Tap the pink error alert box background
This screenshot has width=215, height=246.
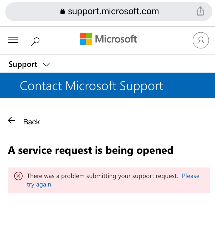(109, 180)
